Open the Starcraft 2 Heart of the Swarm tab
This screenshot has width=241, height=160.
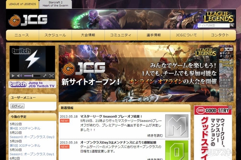(x=55, y=4)
